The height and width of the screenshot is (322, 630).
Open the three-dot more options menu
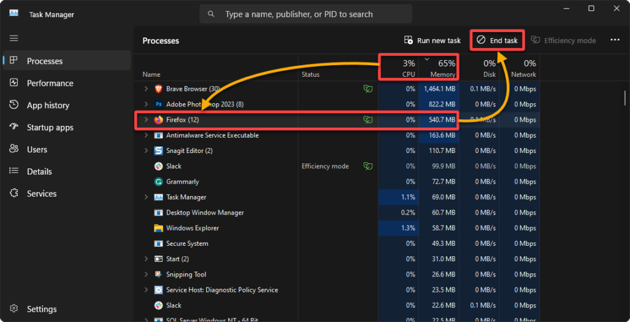pos(615,40)
